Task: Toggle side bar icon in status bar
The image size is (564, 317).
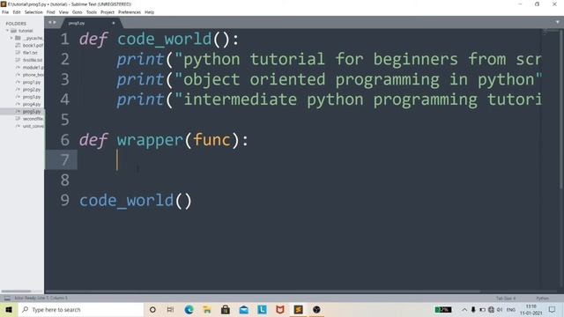Action: pyautogui.click(x=7, y=298)
